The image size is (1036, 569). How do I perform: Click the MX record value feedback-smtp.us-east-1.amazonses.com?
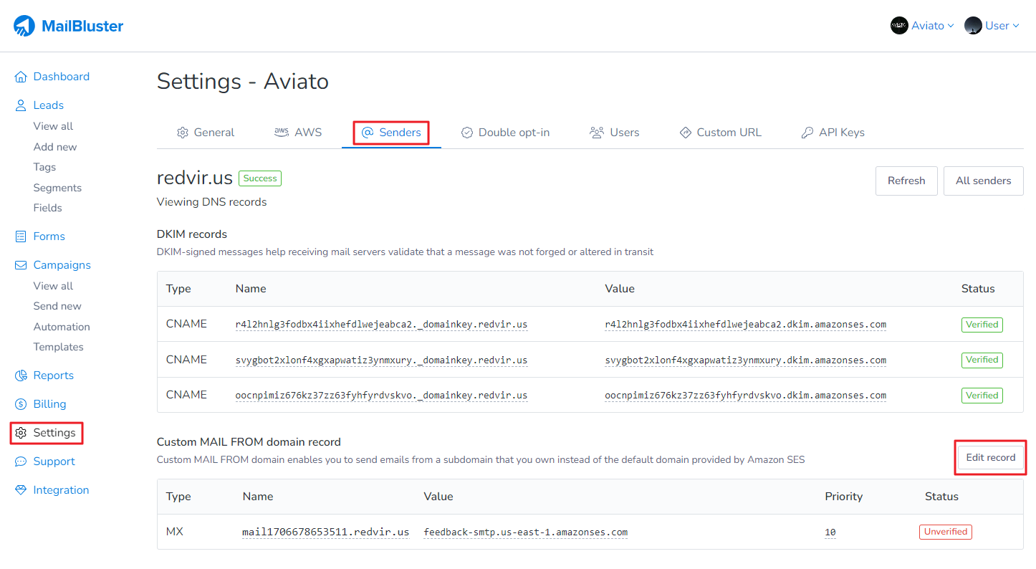click(x=525, y=532)
